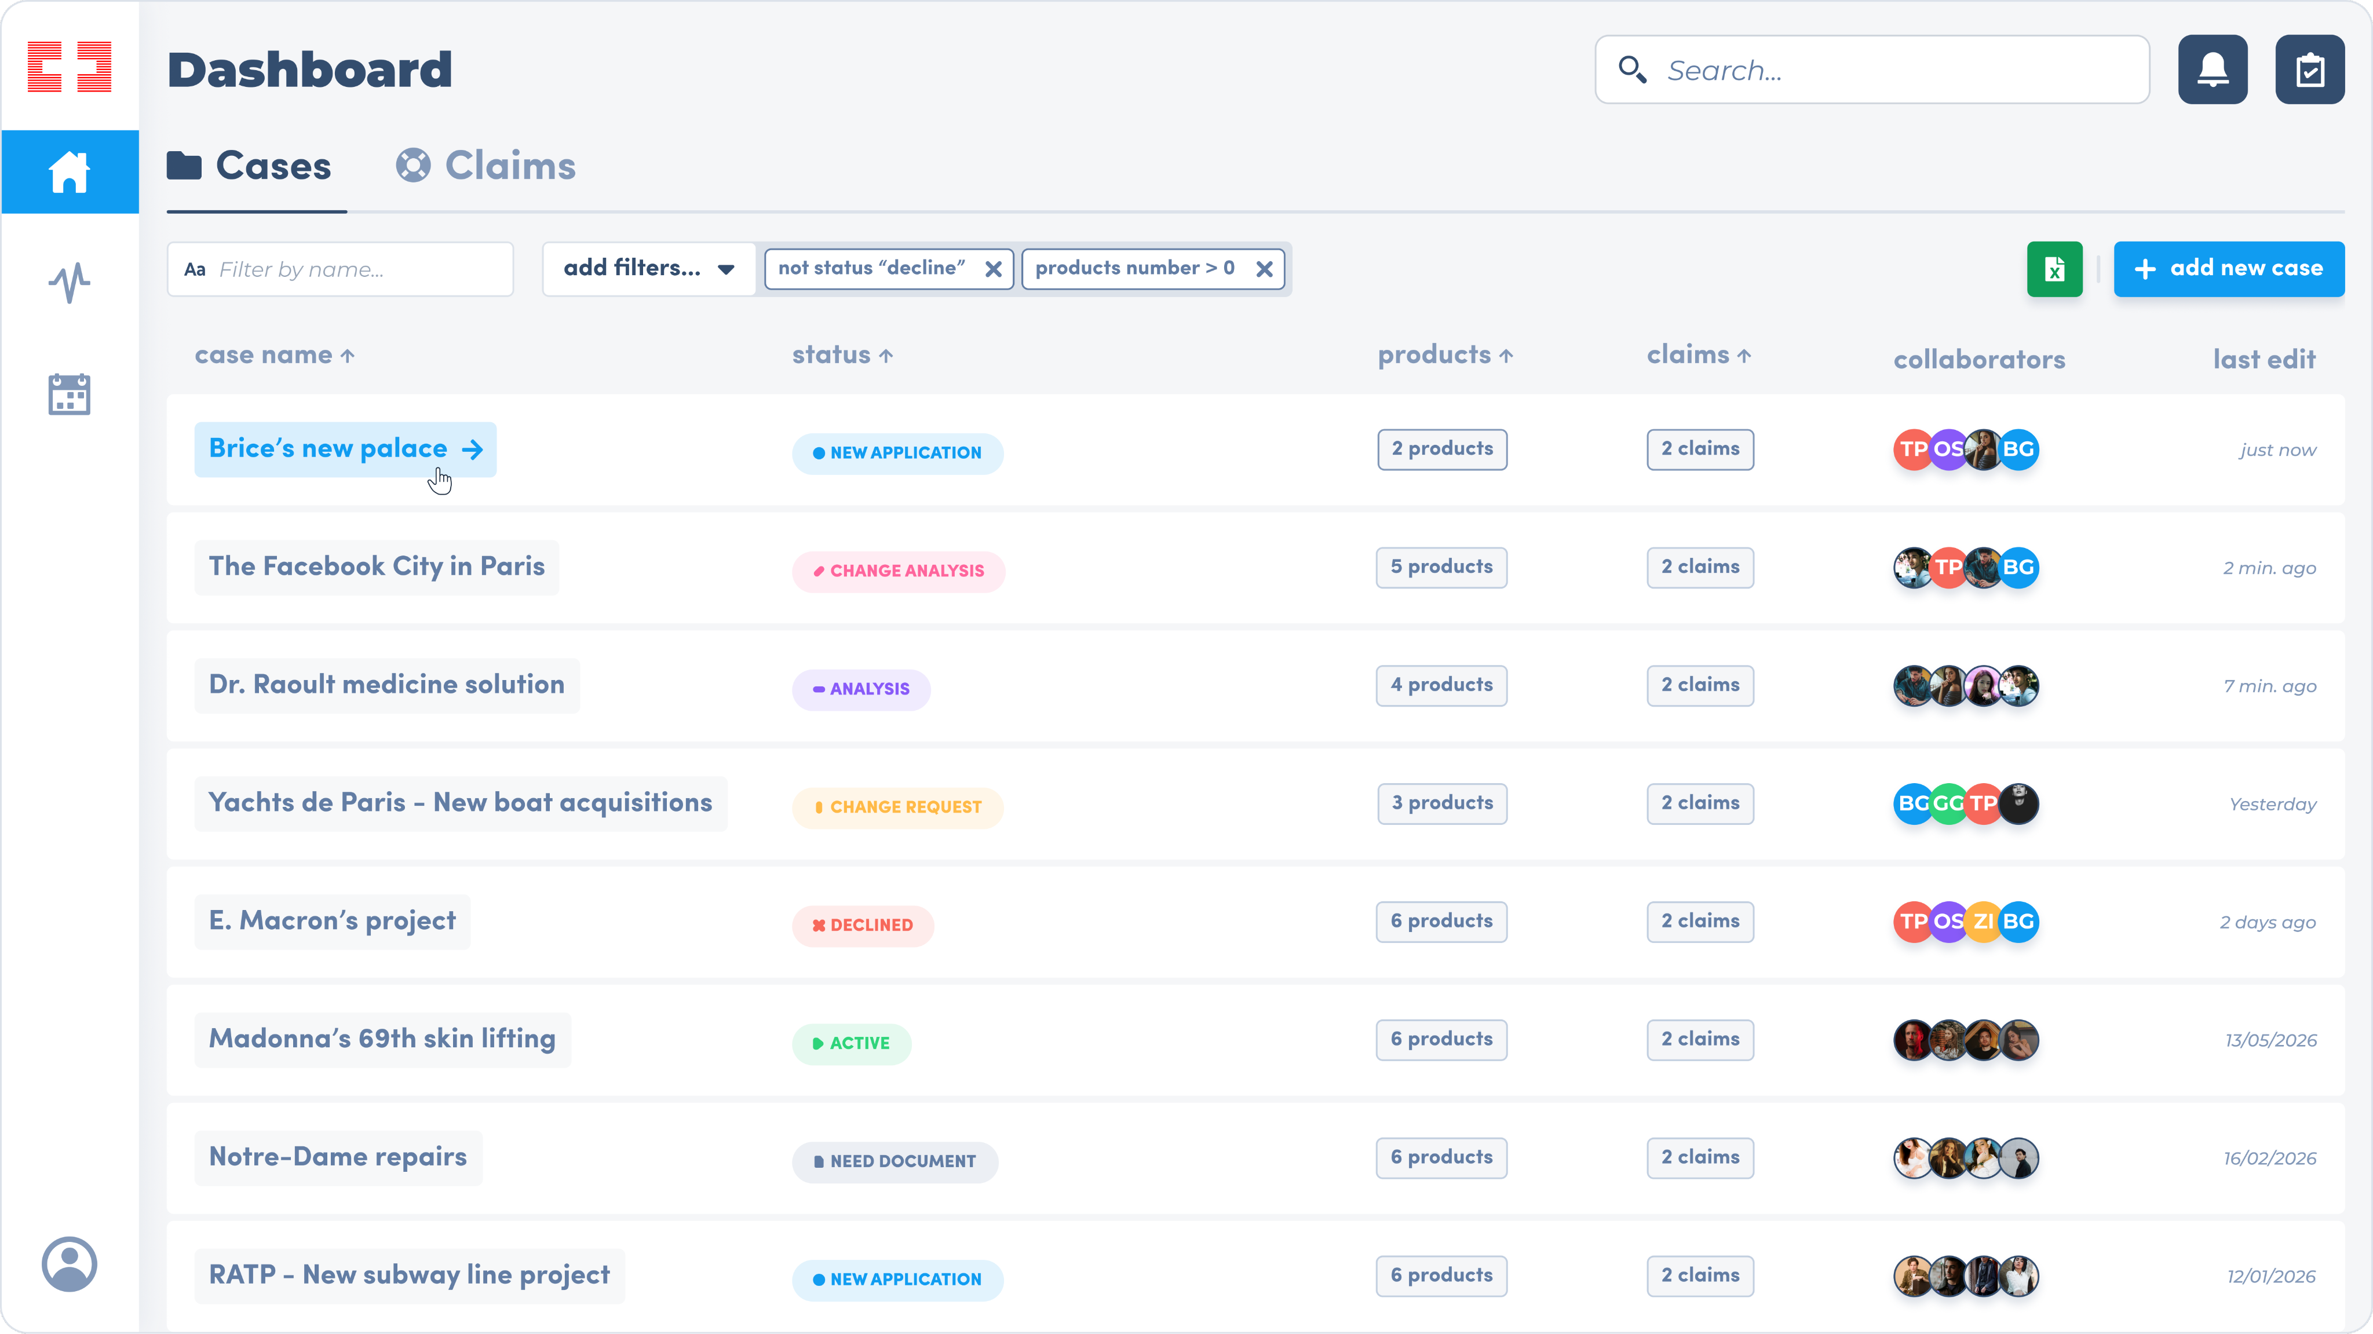
Task: Open Madonna's 69th skin lifting case
Action: click(382, 1039)
